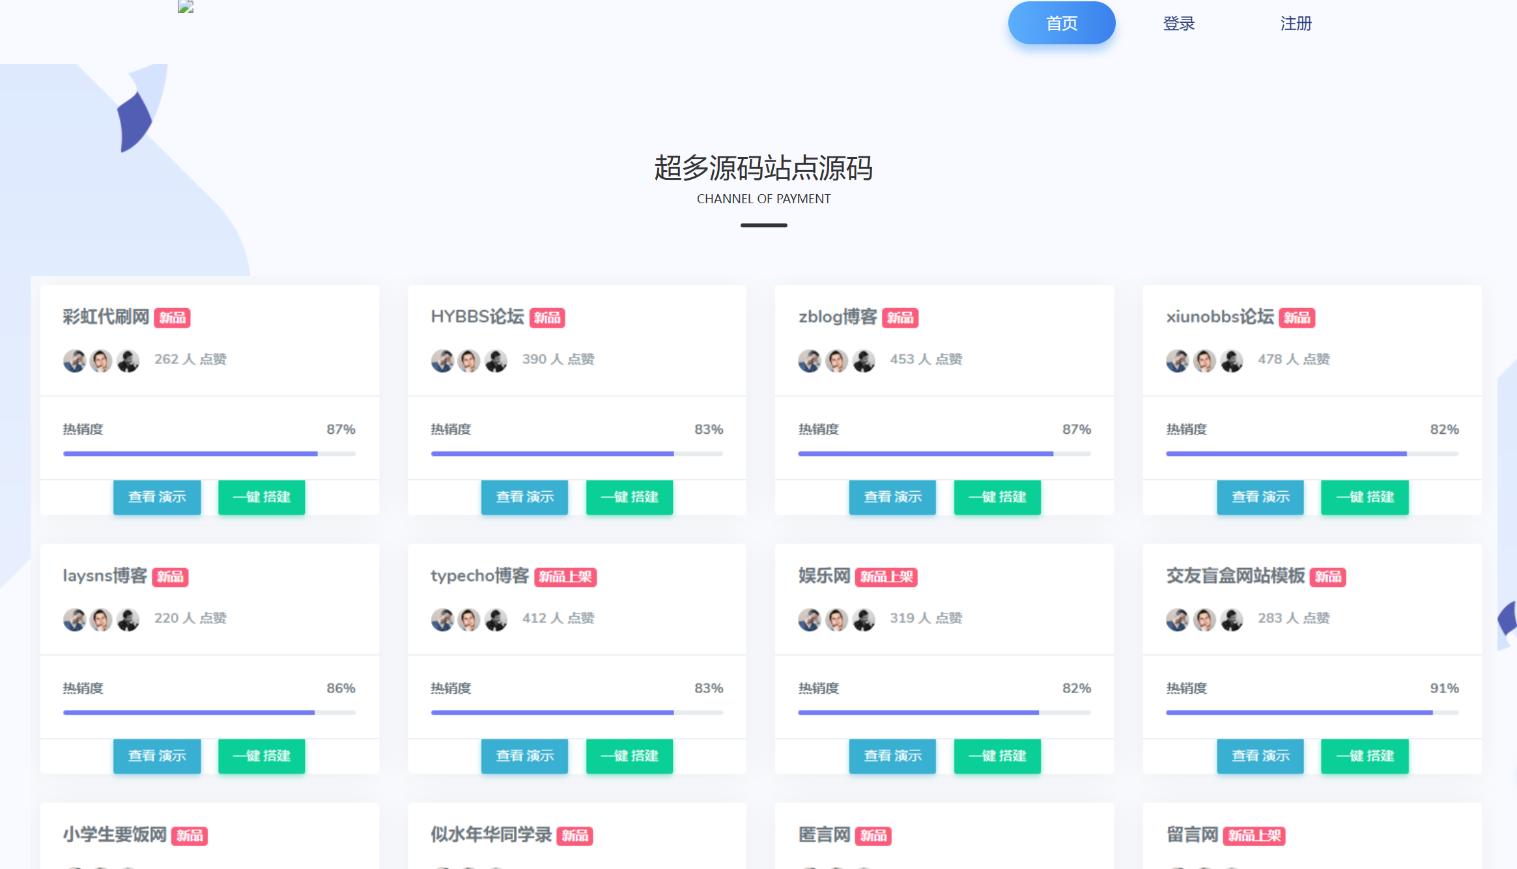Image resolution: width=1517 pixels, height=869 pixels.
Task: Select the xiunobbs论坛 card title
Action: (x=1220, y=317)
